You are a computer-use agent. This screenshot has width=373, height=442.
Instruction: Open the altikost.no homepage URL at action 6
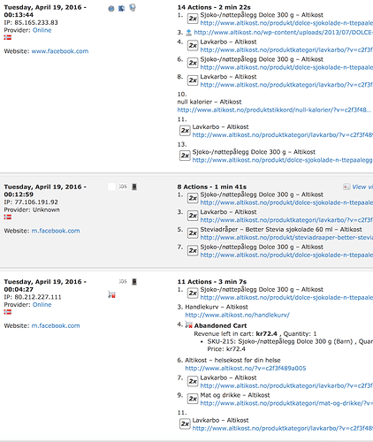tap(246, 368)
